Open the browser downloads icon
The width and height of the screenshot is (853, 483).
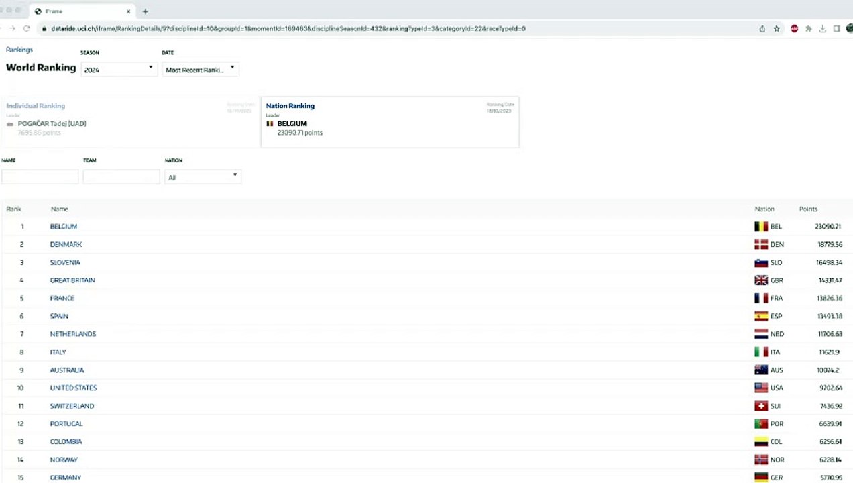[822, 29]
